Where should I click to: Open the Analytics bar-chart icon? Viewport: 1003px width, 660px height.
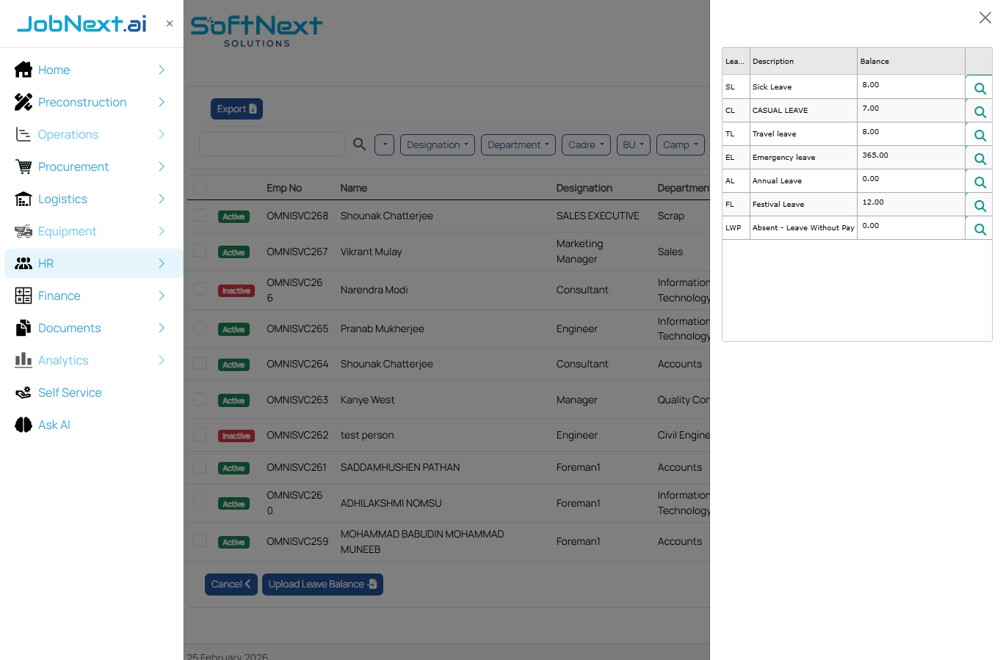(x=23, y=360)
